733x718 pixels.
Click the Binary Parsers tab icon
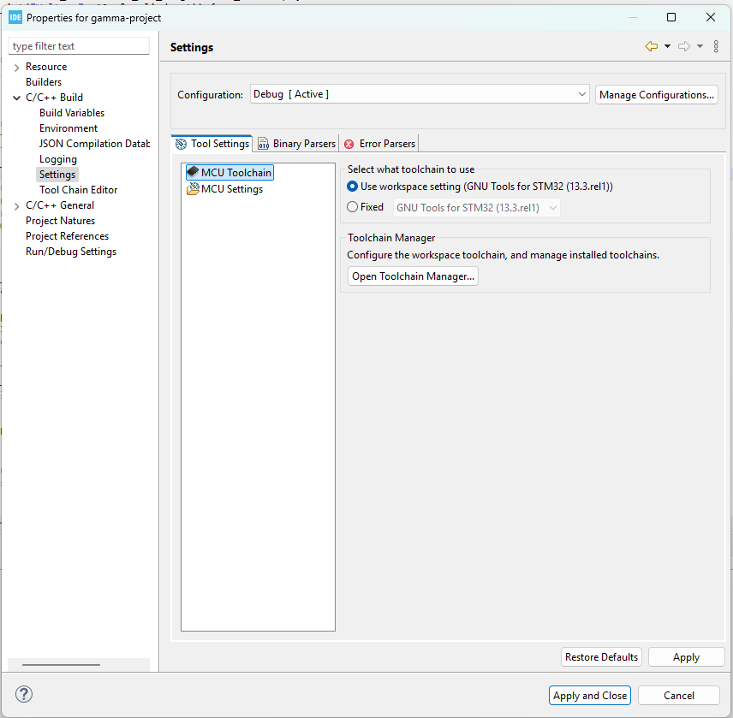[263, 144]
